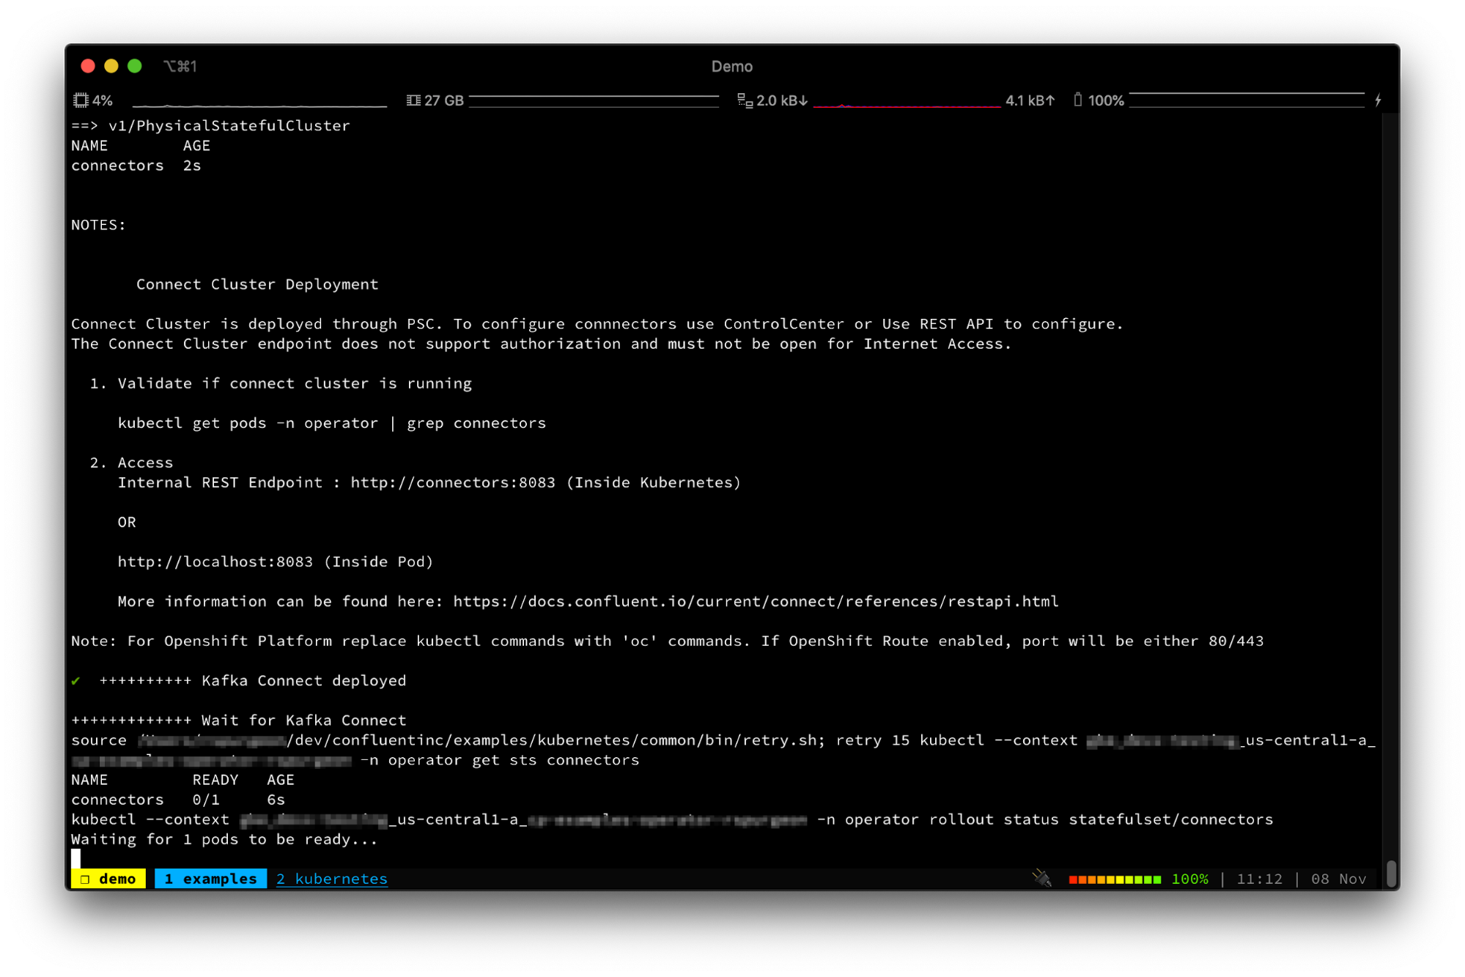Viewport: 1465px width, 977px height.
Task: Click the battery icon in status bar
Action: (x=1077, y=100)
